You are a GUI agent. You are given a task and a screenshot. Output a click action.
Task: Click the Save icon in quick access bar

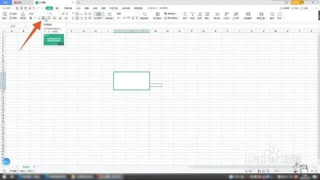17,8
